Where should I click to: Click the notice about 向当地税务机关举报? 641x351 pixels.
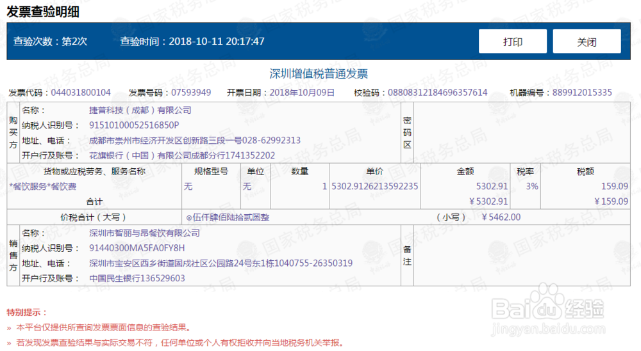point(180,343)
